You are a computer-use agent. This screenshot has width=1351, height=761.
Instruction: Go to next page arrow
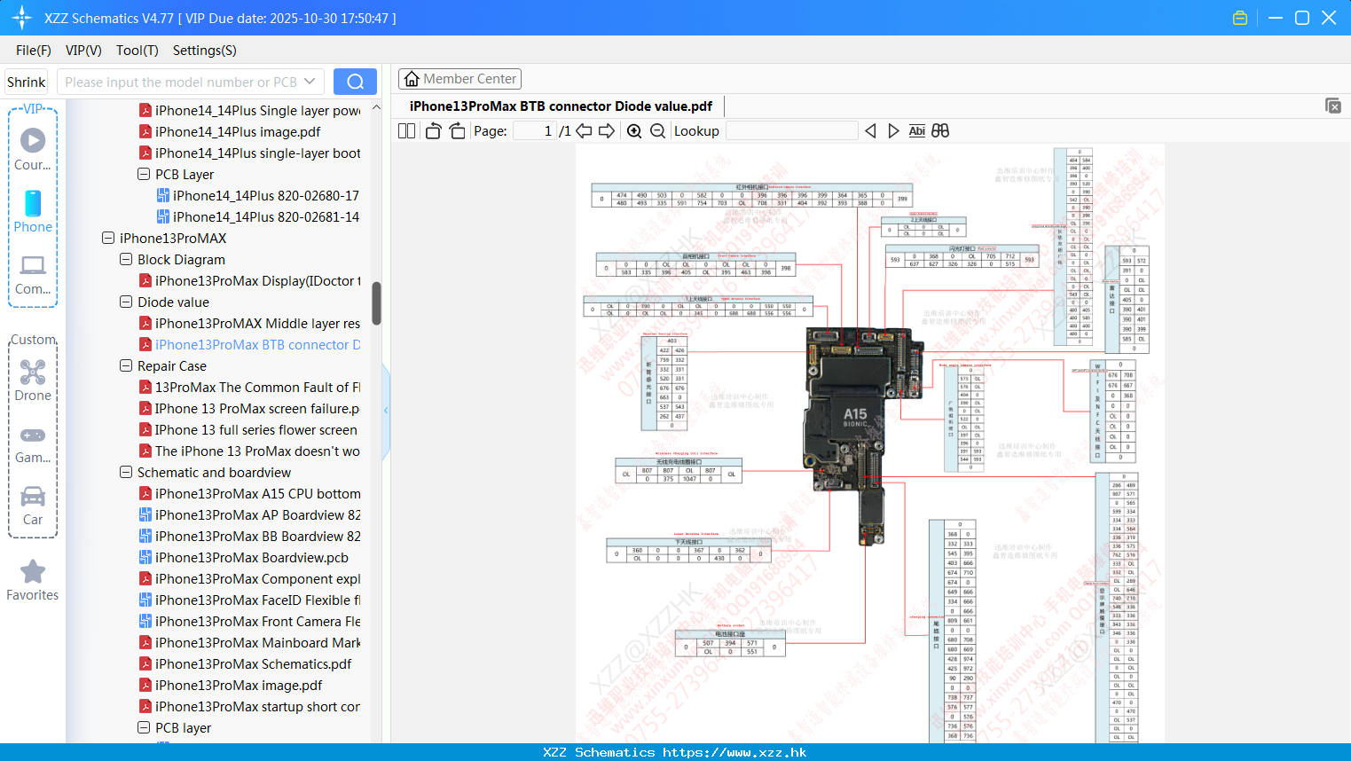click(607, 130)
